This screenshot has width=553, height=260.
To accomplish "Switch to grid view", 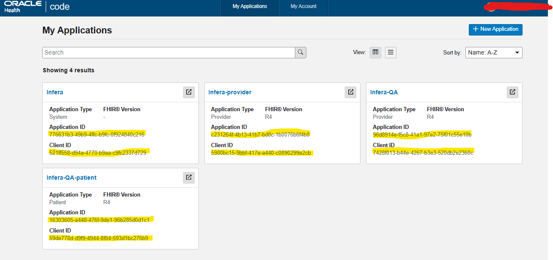I will 375,52.
